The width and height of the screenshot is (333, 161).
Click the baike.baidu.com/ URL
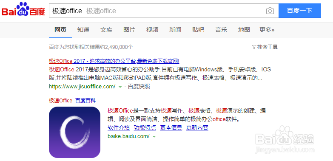tap(128, 136)
